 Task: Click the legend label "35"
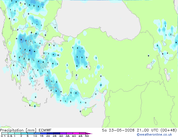pyautogui.click(x=68, y=136)
